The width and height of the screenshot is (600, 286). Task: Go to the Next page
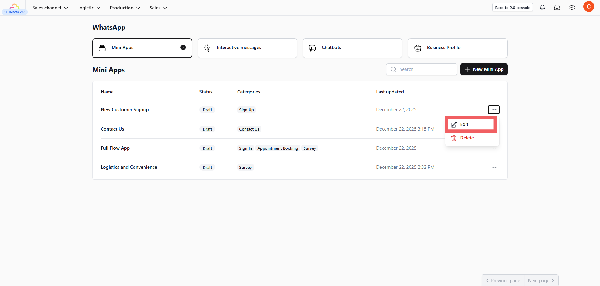pos(541,281)
